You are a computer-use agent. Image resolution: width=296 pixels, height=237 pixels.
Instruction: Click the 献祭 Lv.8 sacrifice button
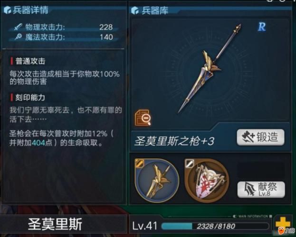[261, 189]
